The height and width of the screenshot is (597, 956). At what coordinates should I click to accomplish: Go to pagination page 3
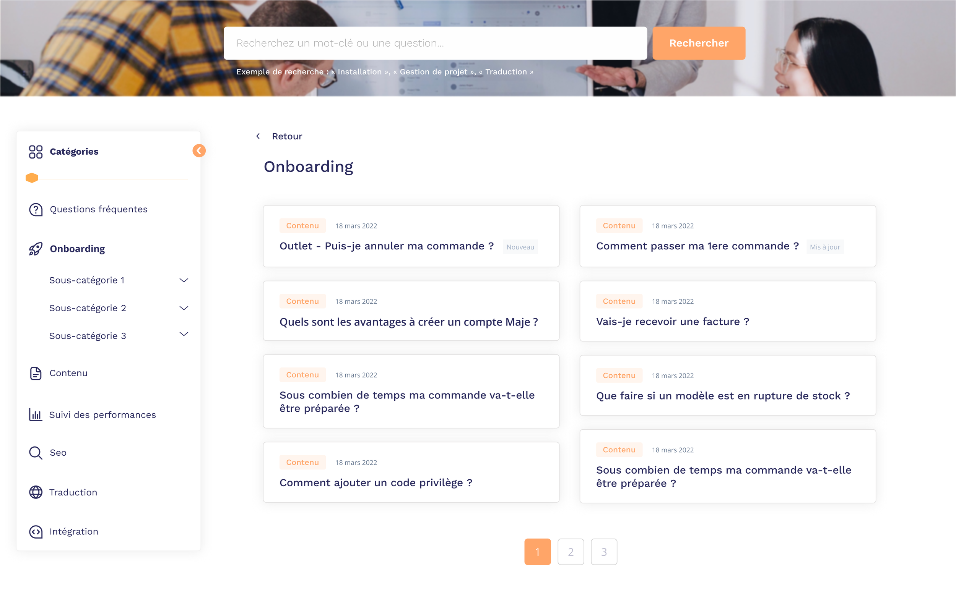[x=603, y=552]
